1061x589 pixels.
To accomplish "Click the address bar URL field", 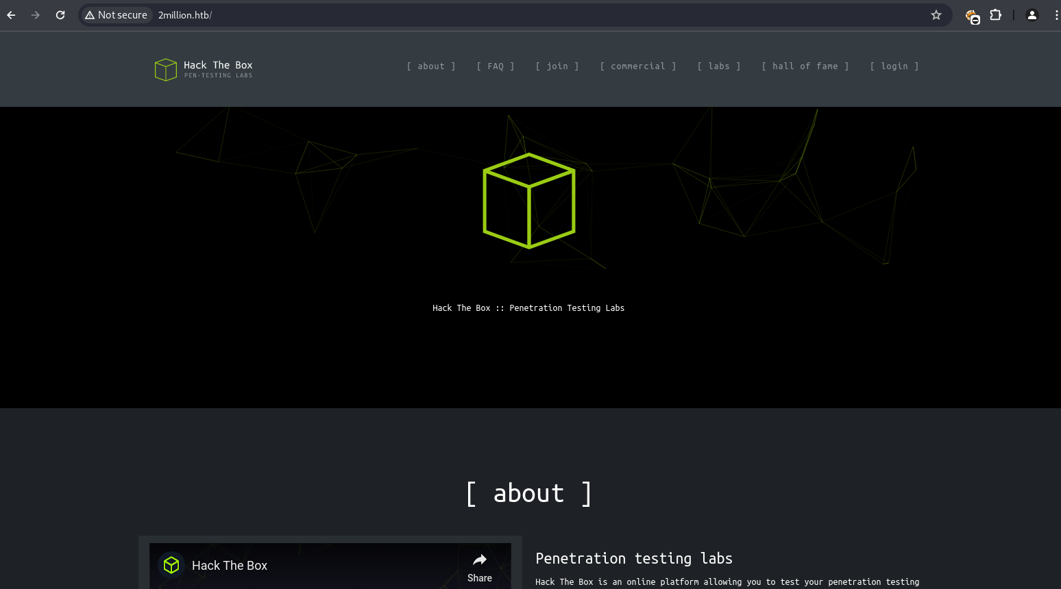I will (x=480, y=15).
